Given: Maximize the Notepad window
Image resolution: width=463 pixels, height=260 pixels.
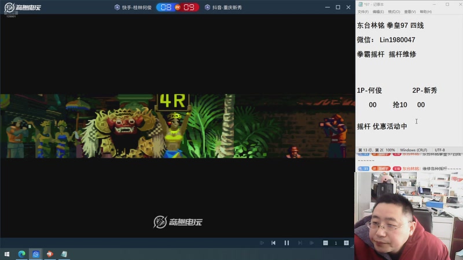Looking at the screenshot, I should [447, 5].
